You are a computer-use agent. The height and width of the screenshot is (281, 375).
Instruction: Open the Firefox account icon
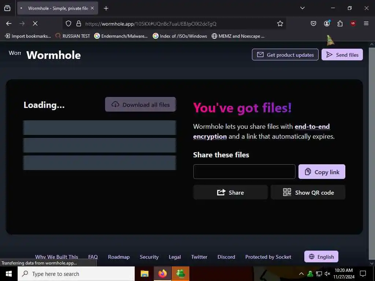click(327, 23)
